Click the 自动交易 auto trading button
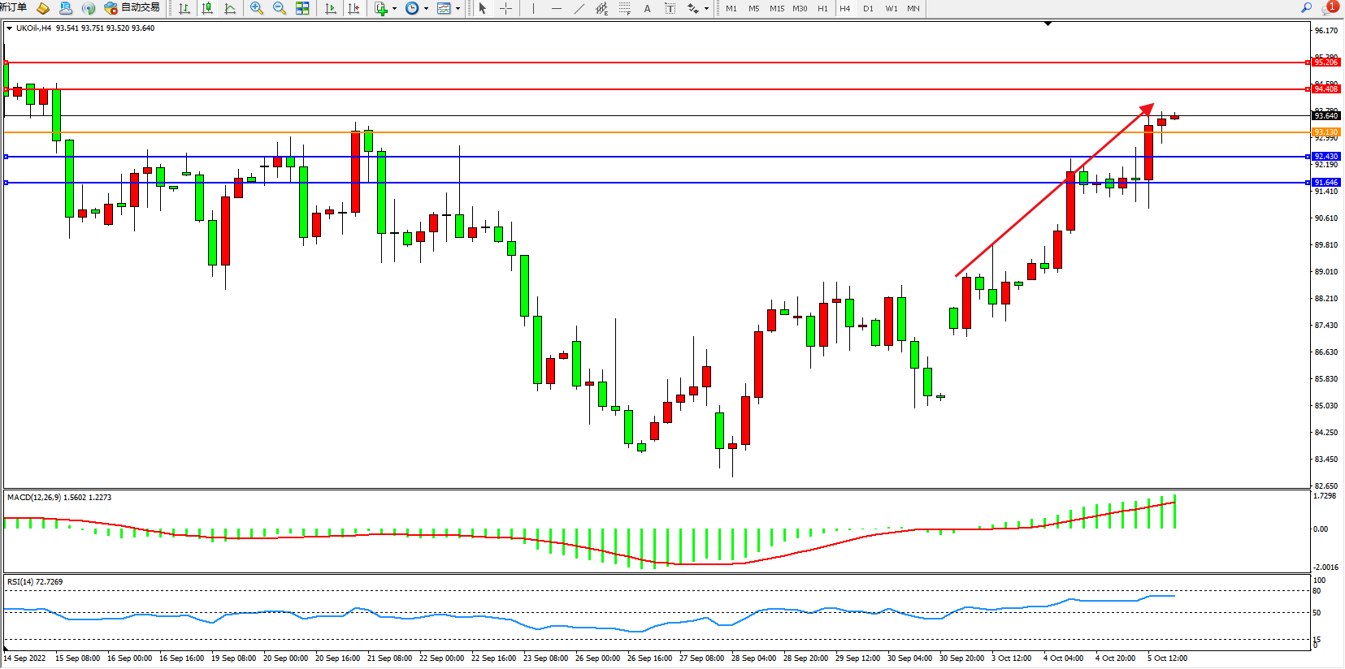The image size is (1345, 669). coord(132,8)
